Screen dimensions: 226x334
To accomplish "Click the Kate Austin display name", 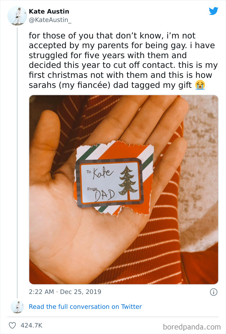I will click(x=49, y=11).
